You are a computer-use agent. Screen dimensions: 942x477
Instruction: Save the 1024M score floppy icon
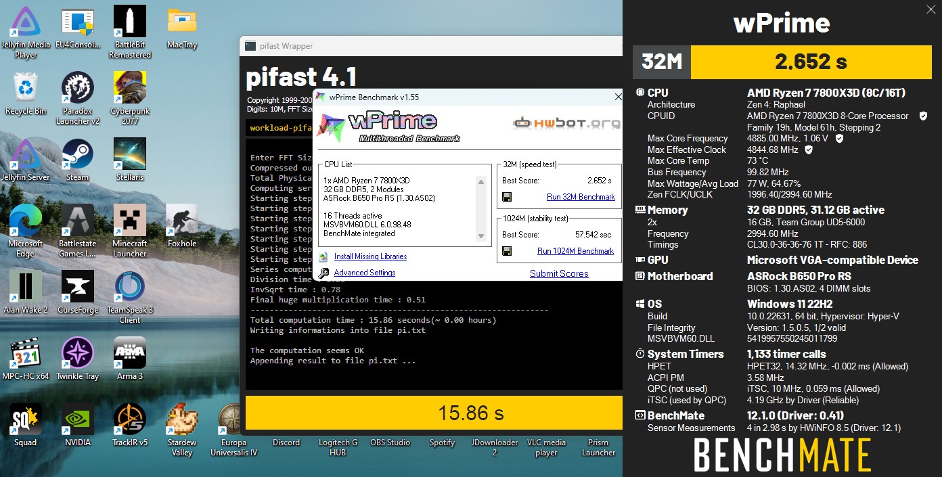(507, 251)
